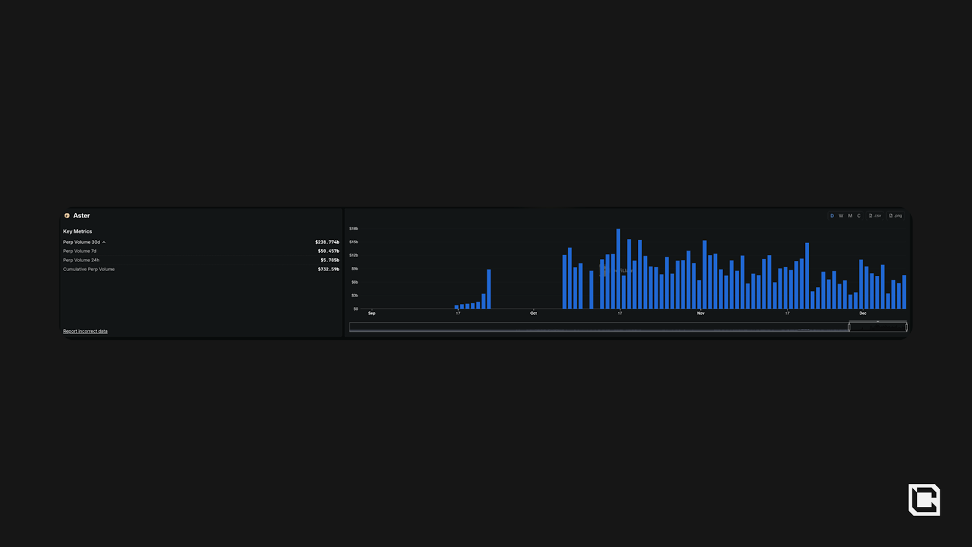Click the Aster title text
972x547 pixels.
(x=81, y=216)
